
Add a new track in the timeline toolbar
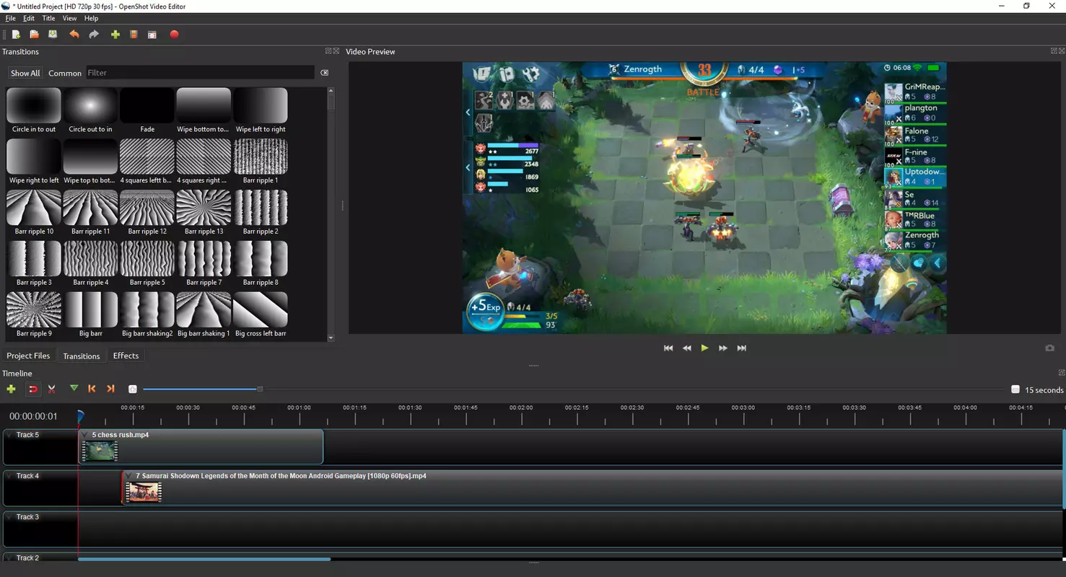[x=11, y=389]
